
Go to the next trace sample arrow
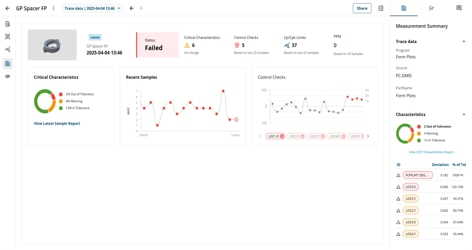pos(141,8)
